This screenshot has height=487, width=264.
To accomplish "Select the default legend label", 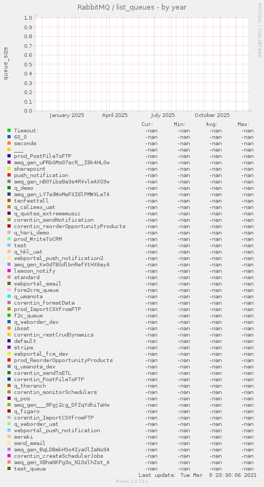I will point(25,341).
